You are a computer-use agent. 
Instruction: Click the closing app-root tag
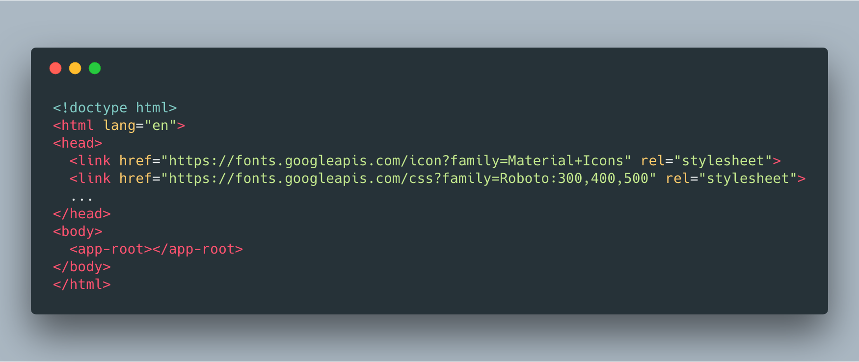pos(198,249)
